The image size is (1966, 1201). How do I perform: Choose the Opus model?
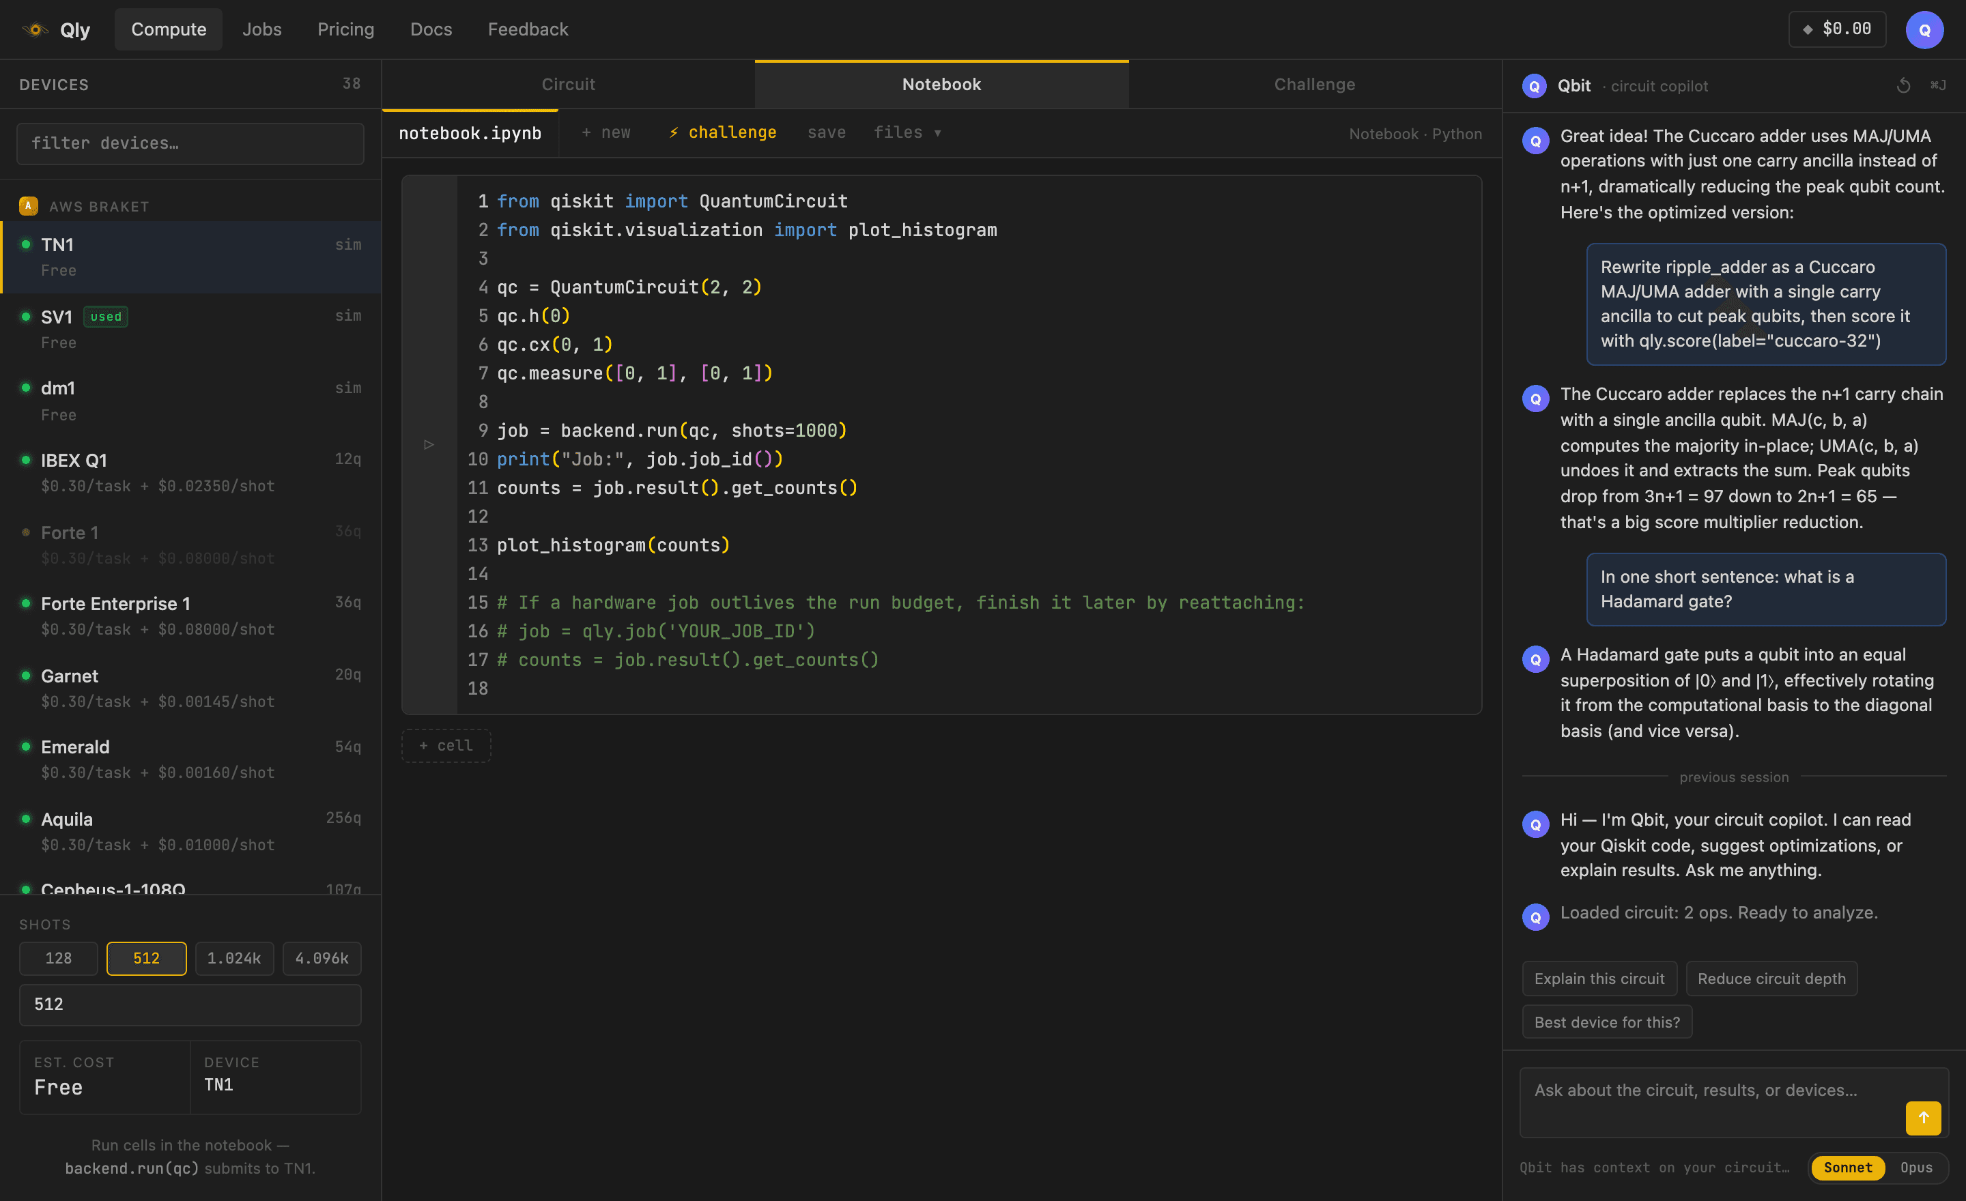click(x=1915, y=1168)
